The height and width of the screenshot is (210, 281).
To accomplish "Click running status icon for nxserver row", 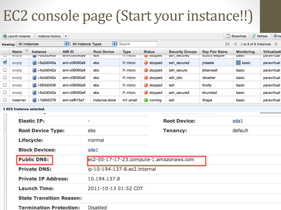I will pos(146,100).
